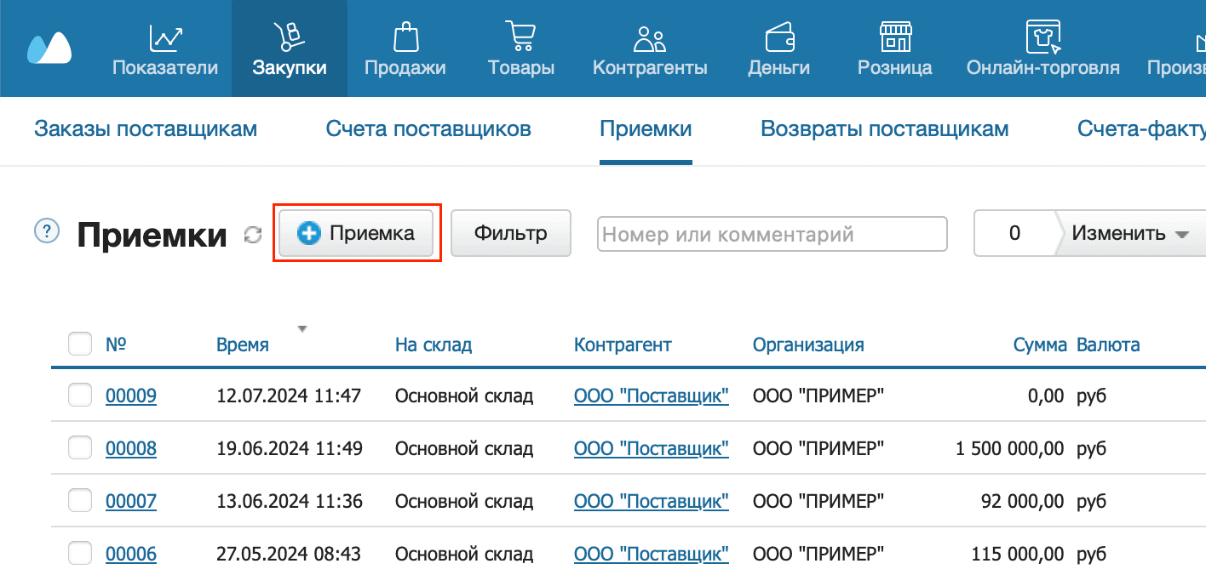
Task: Click the Номер или комментарий search field
Action: tap(772, 234)
